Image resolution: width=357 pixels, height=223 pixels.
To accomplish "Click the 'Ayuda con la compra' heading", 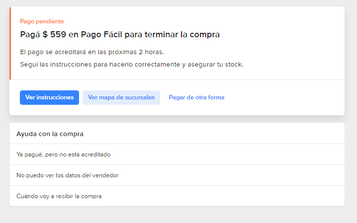I will [x=50, y=134].
